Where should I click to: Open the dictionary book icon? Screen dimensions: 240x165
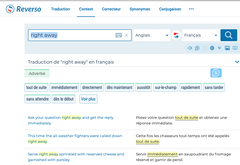[235, 48]
